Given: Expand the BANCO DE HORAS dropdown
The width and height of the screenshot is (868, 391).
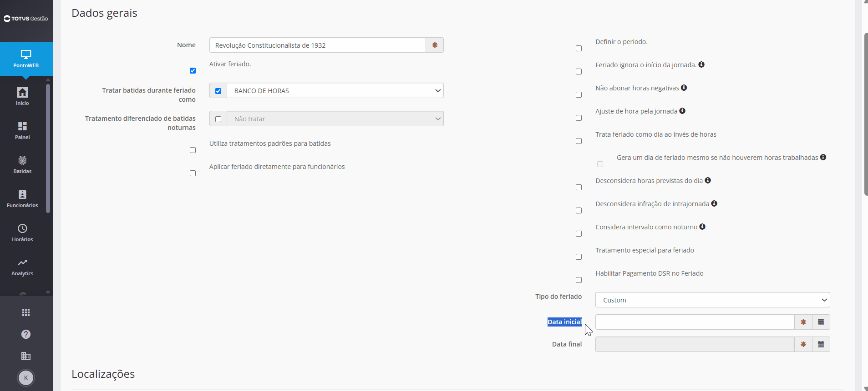Looking at the screenshot, I should click(335, 90).
